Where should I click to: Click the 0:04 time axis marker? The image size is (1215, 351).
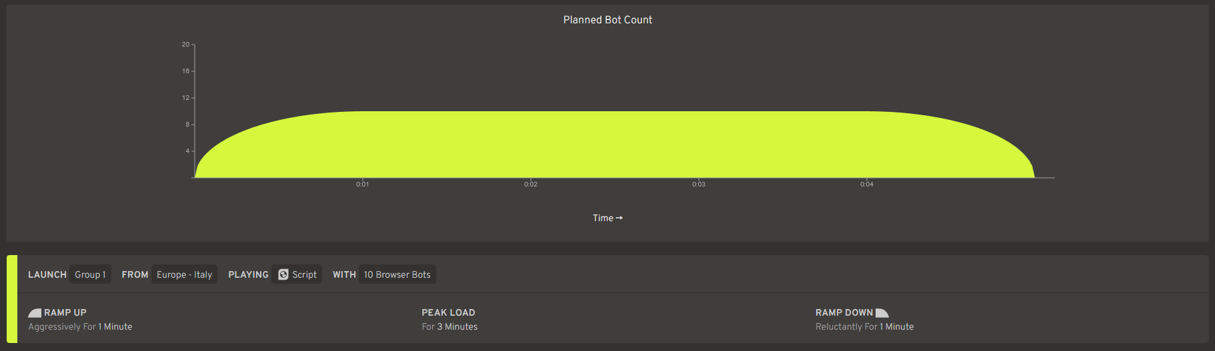coord(866,184)
